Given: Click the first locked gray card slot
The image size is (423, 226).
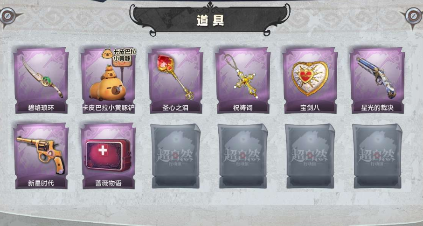Looking at the screenshot, I should tap(176, 156).
